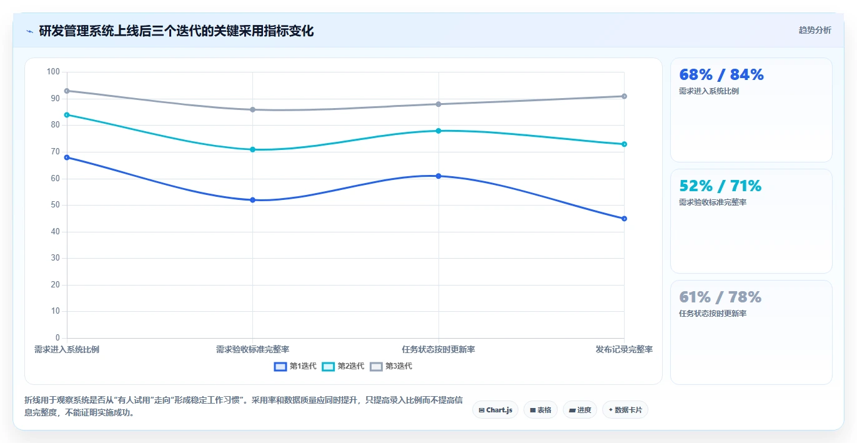
Task: Click the chart title 研发管理系统上线后三个迭代的关键采用指标变化
Action: point(176,31)
